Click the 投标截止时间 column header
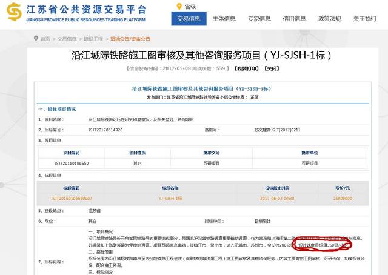The width and height of the screenshot is (388, 275). tap(277, 188)
